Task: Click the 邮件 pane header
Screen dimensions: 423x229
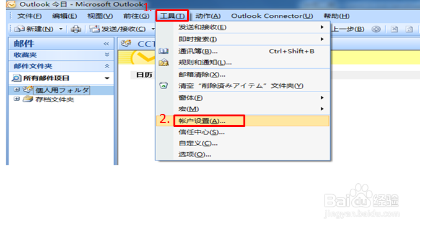Action: [61, 44]
